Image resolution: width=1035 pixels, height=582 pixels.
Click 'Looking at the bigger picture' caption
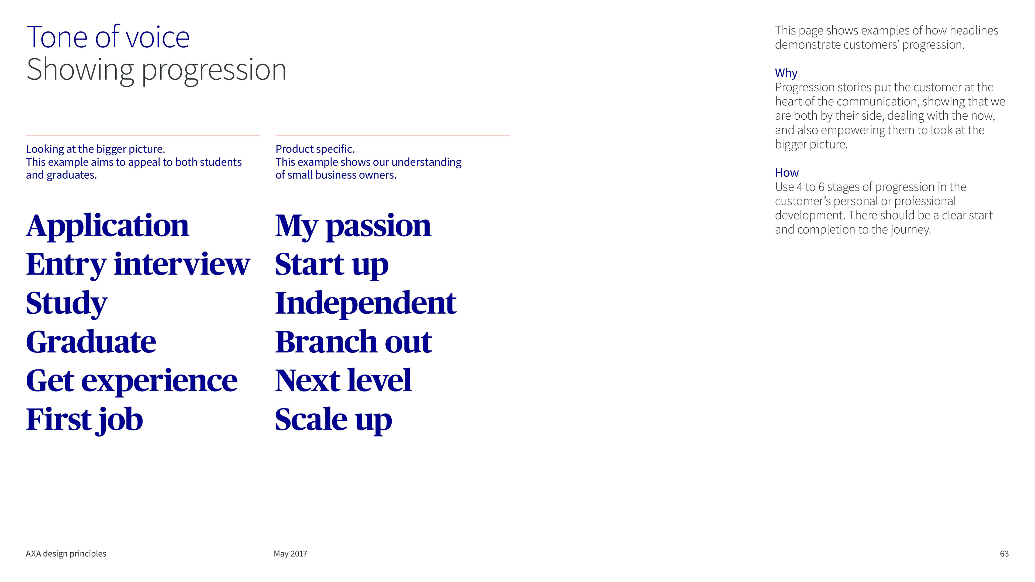95,149
